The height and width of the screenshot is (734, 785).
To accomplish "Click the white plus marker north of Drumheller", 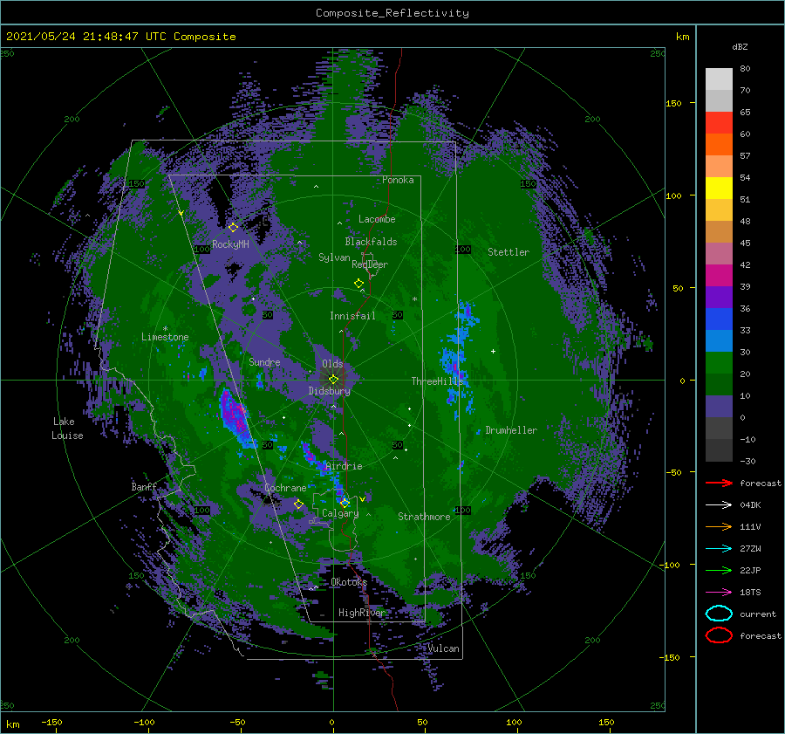I will (x=493, y=351).
